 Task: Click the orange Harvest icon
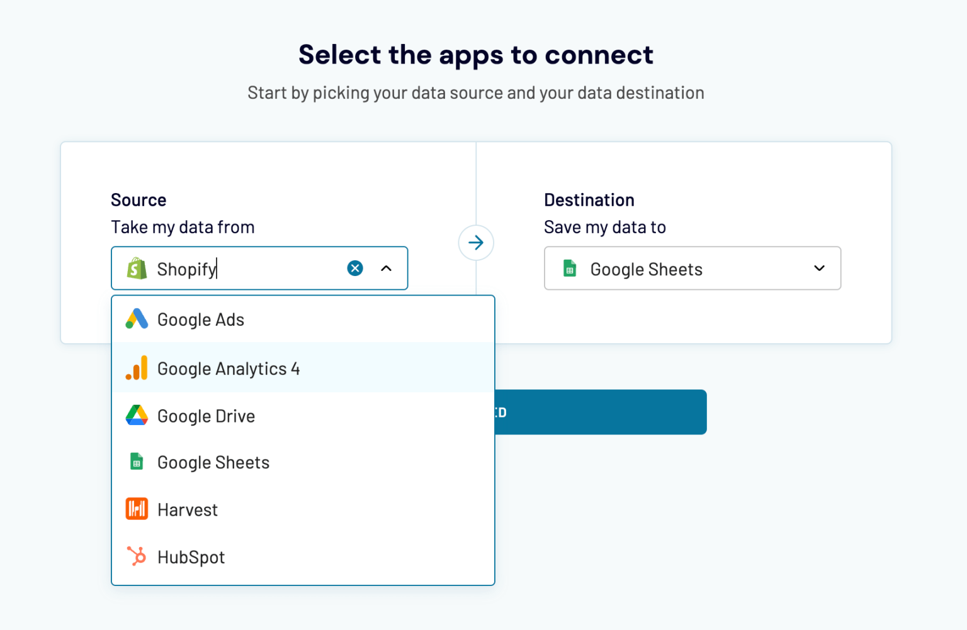135,509
